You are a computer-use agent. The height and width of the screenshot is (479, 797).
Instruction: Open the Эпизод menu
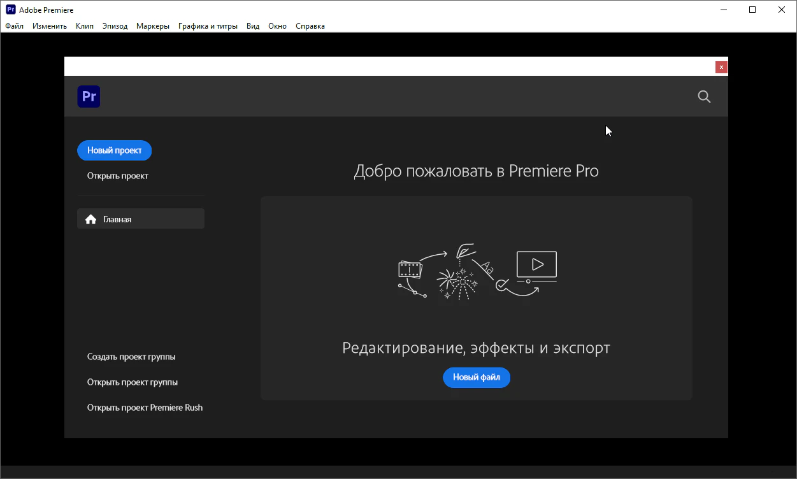tap(115, 26)
